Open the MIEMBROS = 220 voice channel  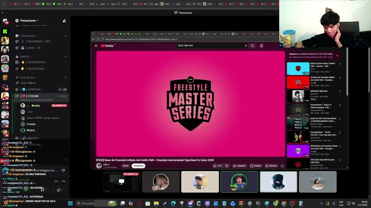[x=41, y=41]
